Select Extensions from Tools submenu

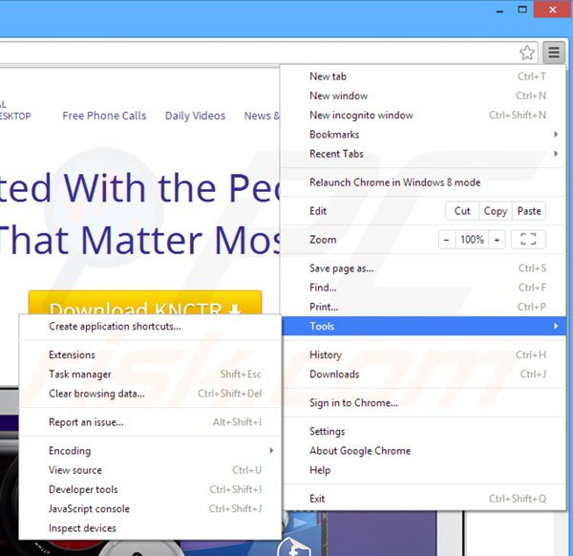(x=72, y=355)
